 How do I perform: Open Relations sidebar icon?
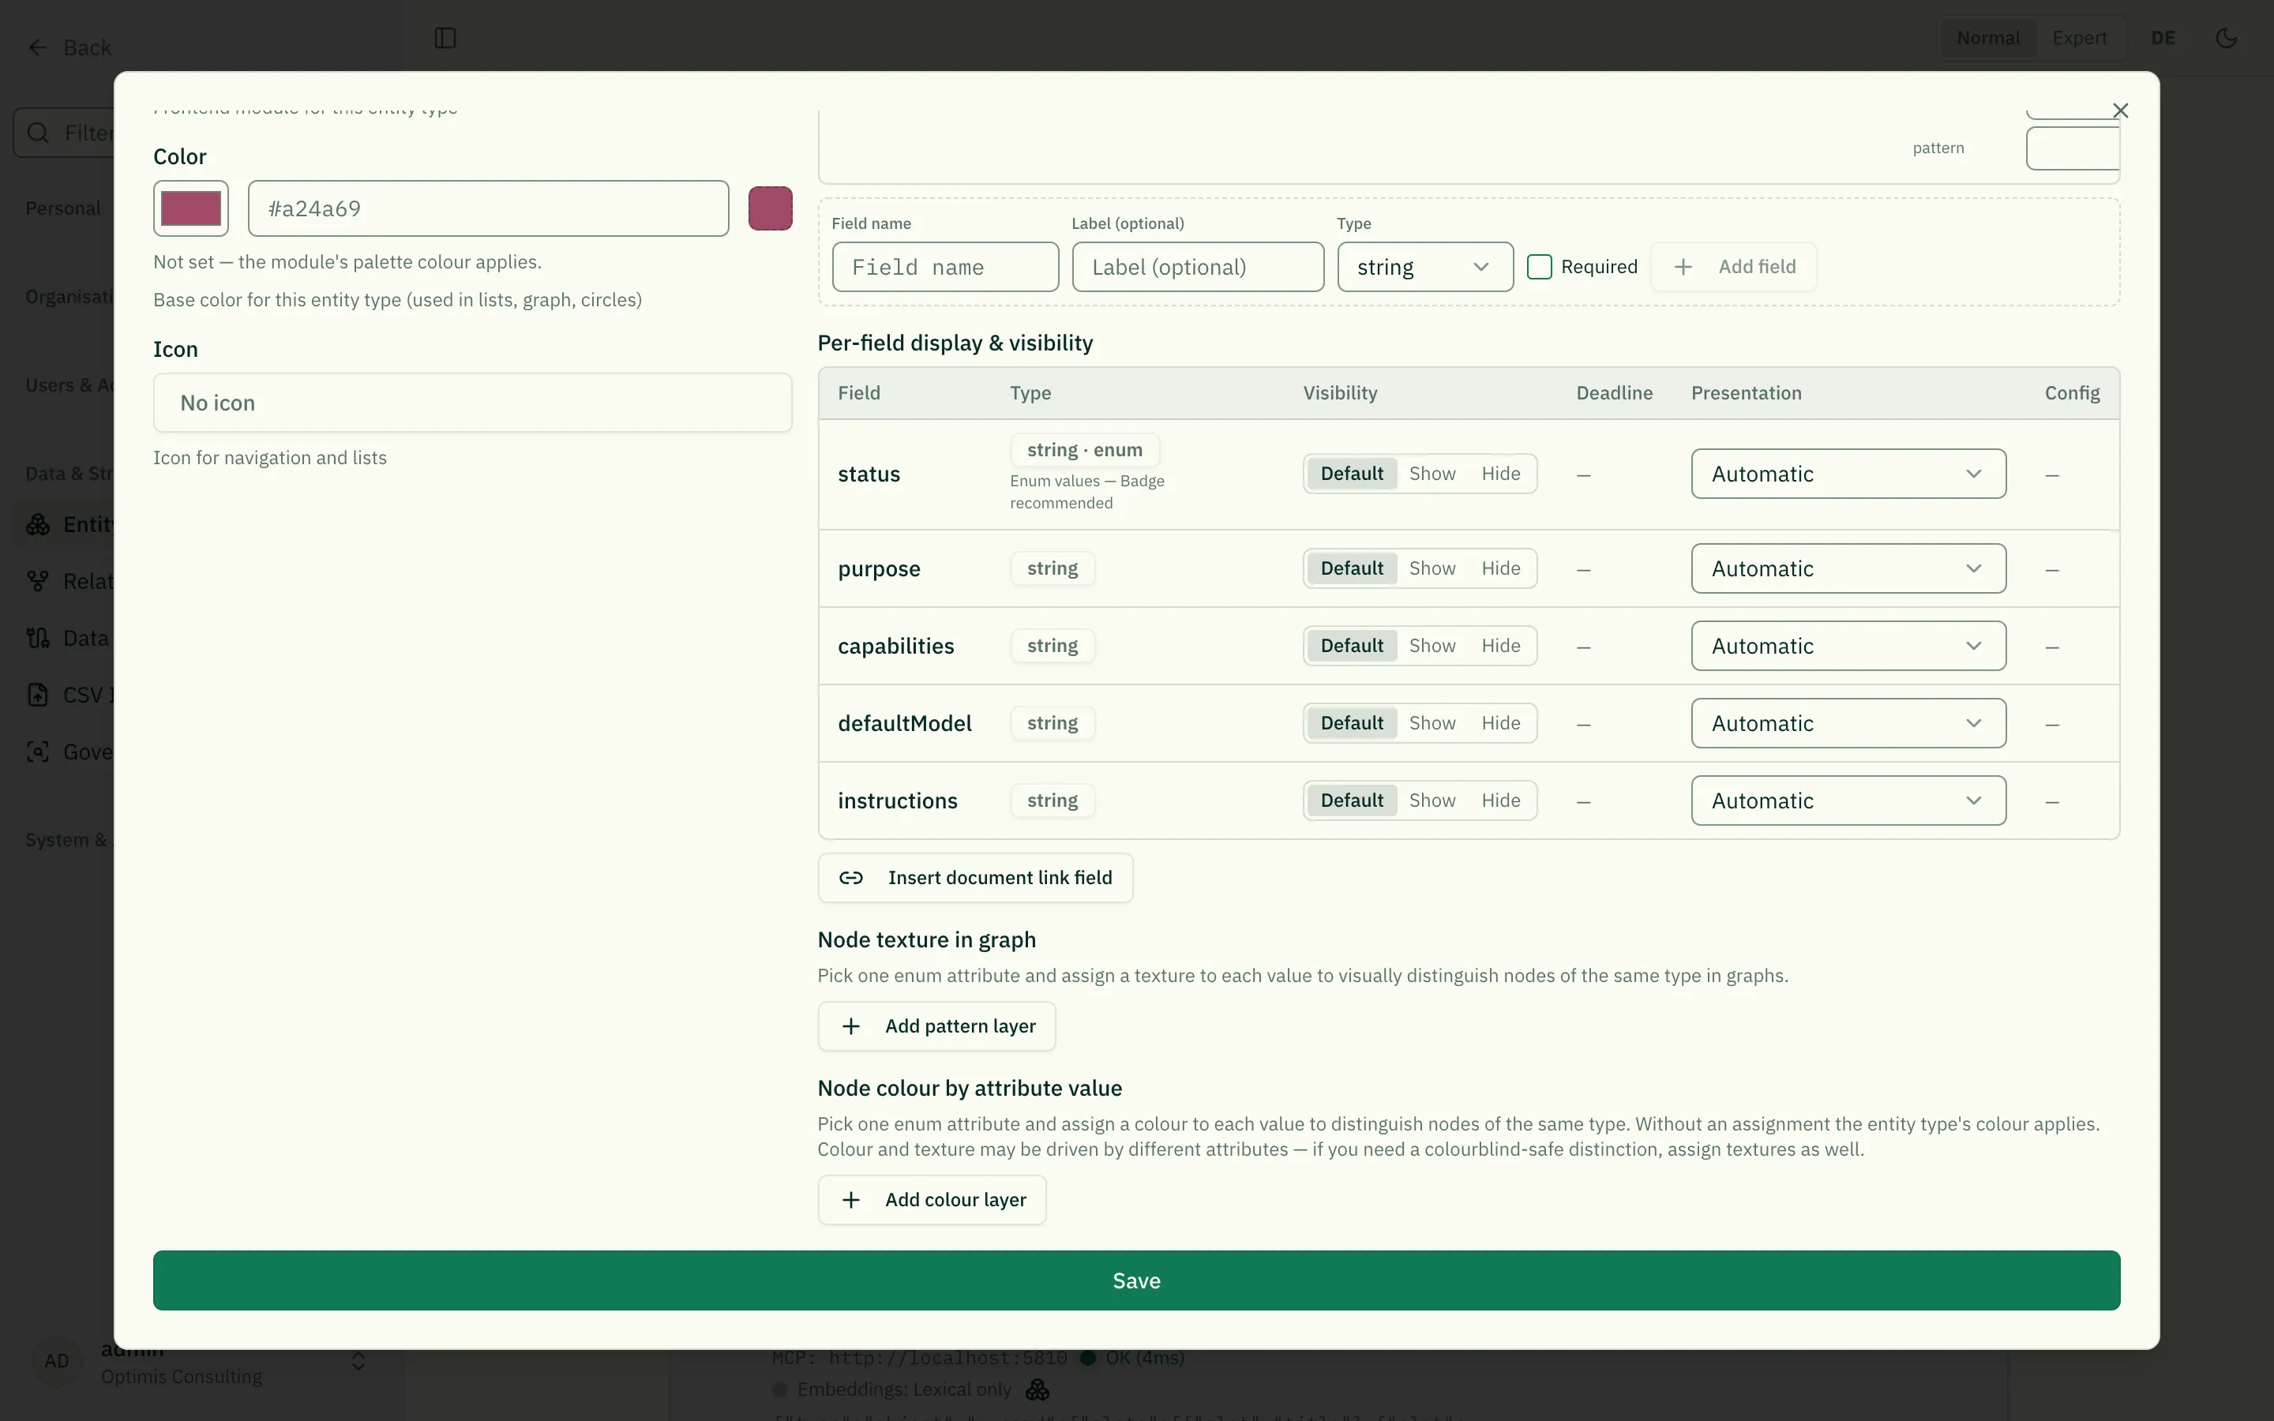[x=39, y=582]
